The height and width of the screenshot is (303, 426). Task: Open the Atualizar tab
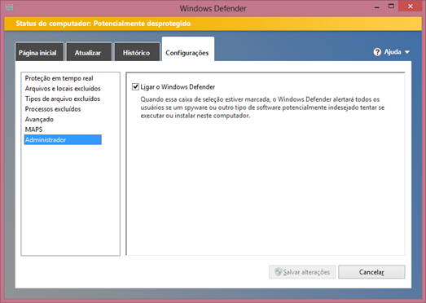pyautogui.click(x=89, y=51)
